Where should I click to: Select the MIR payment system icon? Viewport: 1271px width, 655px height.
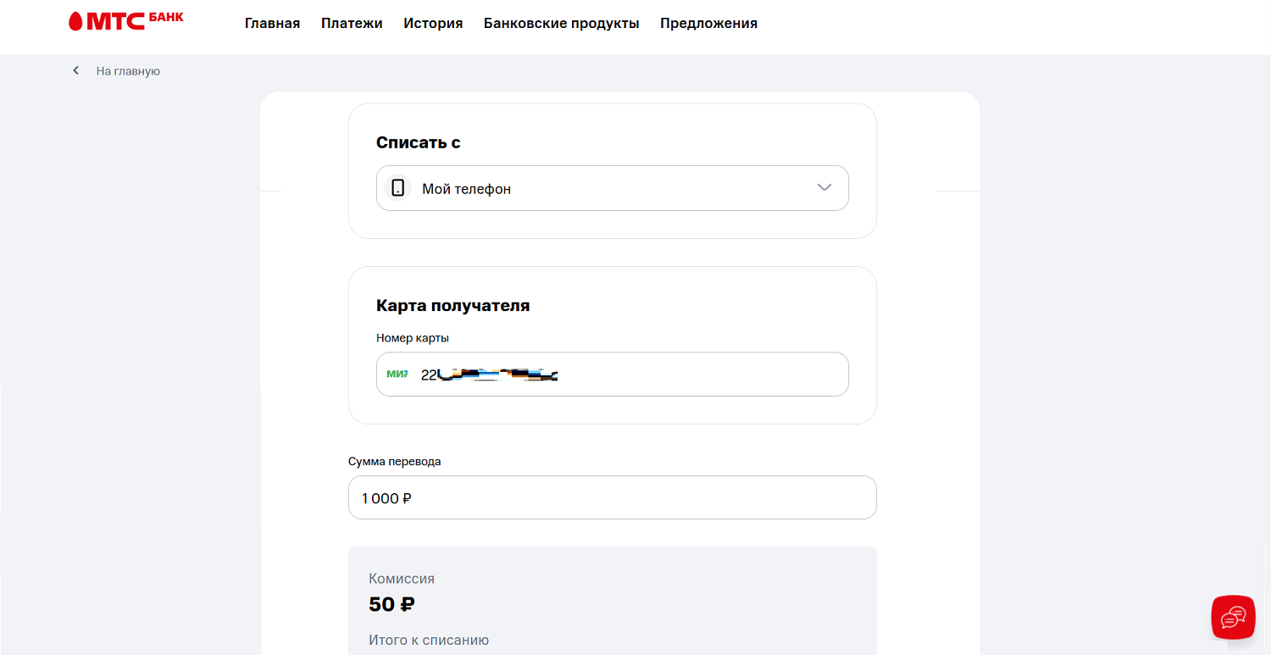click(x=396, y=374)
